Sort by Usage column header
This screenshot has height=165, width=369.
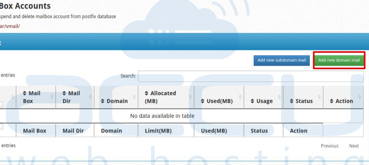click(x=264, y=97)
